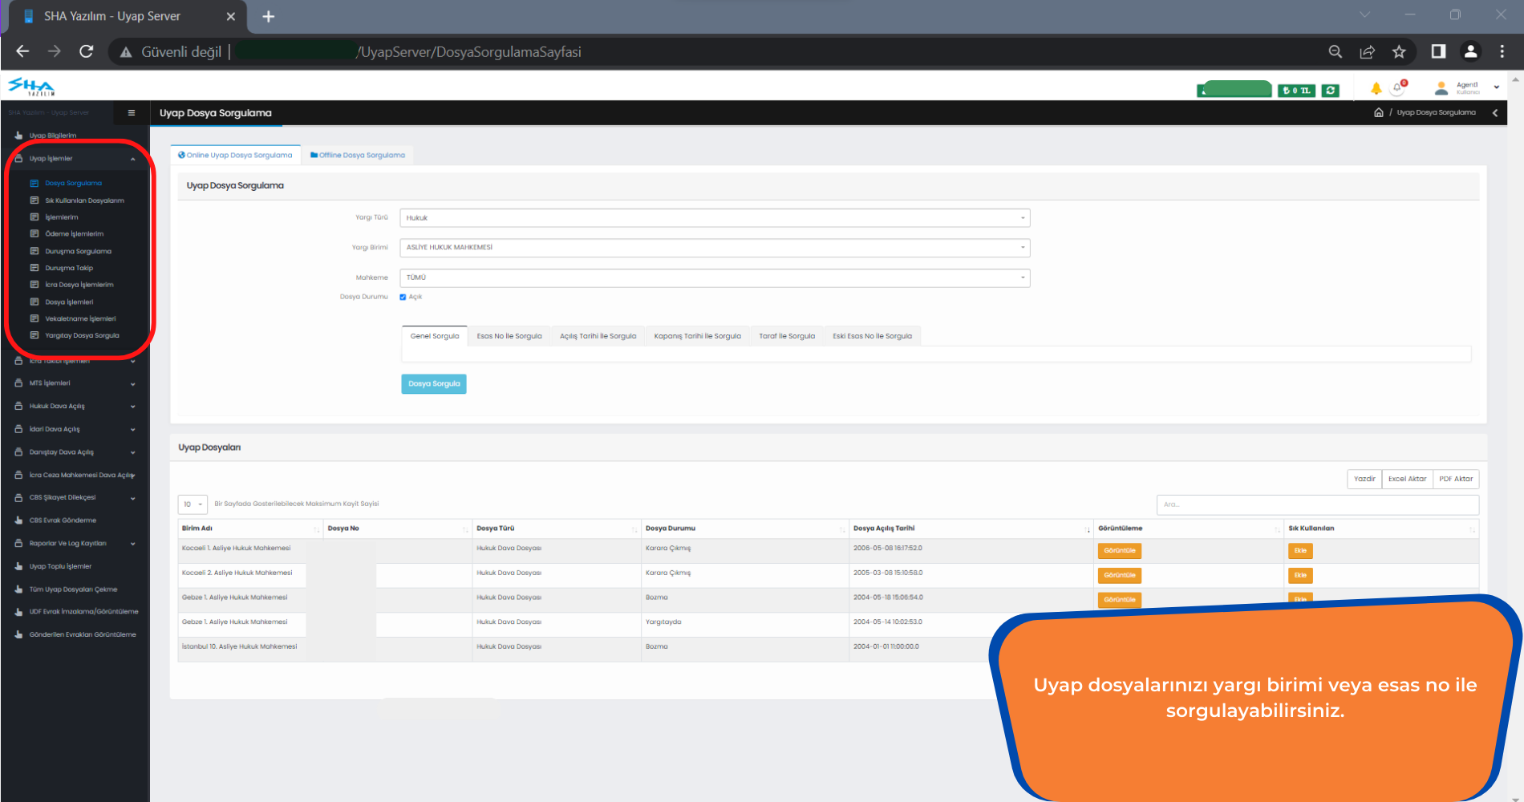Viewport: 1524px width, 802px height.
Task: Expand Raporlar Ve Log Kayıtları section
Action: 76,544
